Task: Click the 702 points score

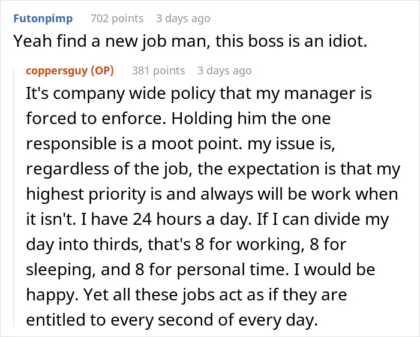Action: [x=117, y=19]
